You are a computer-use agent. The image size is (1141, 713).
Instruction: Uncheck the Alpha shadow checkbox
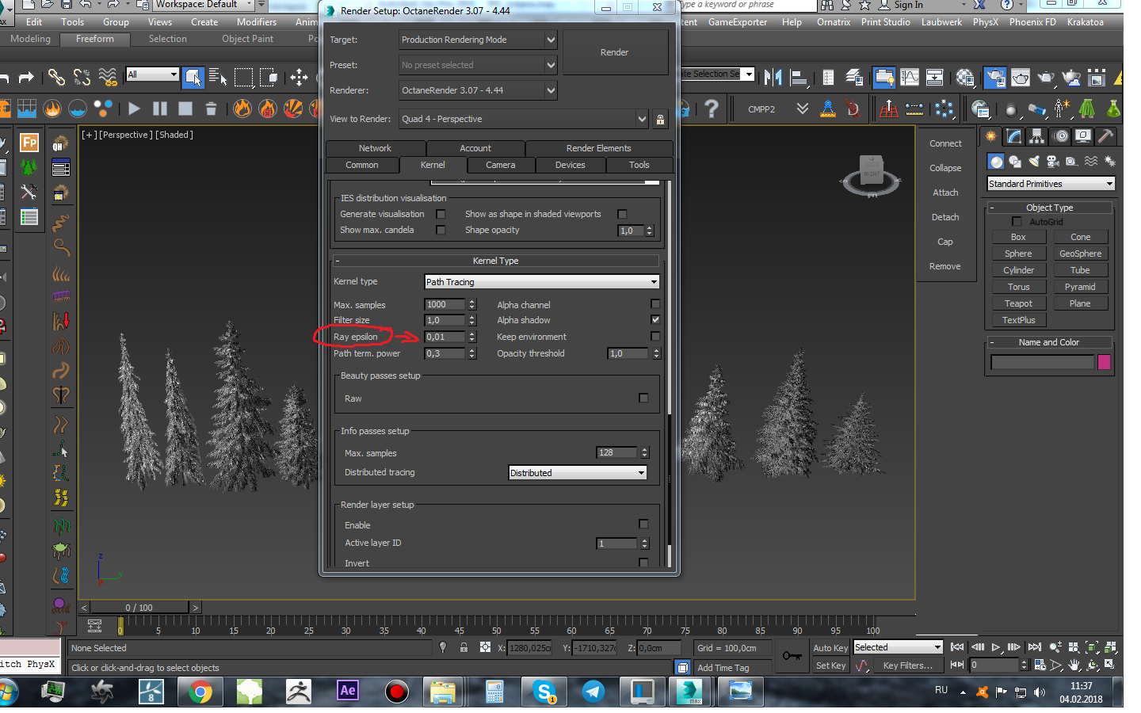655,319
